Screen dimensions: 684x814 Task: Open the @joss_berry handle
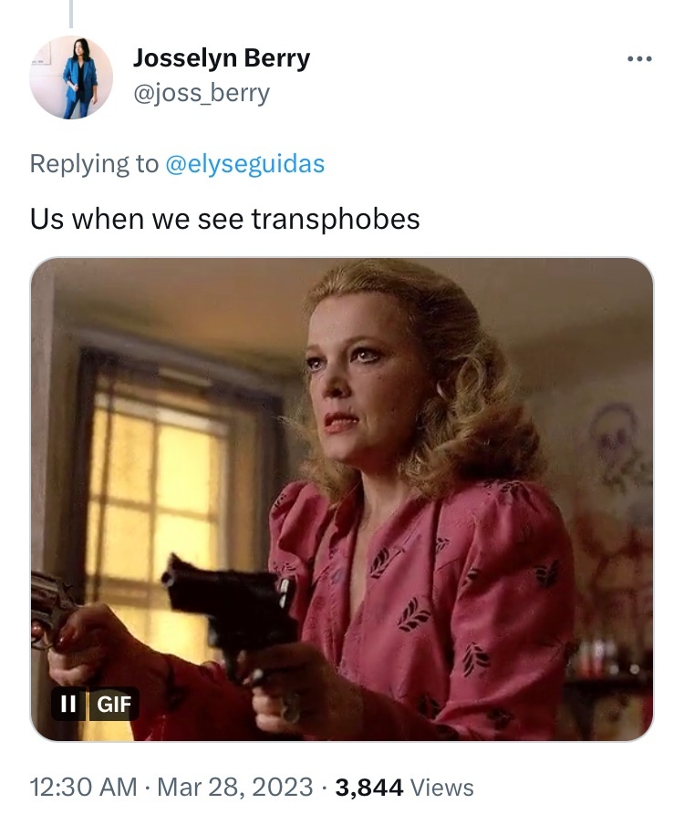[202, 93]
